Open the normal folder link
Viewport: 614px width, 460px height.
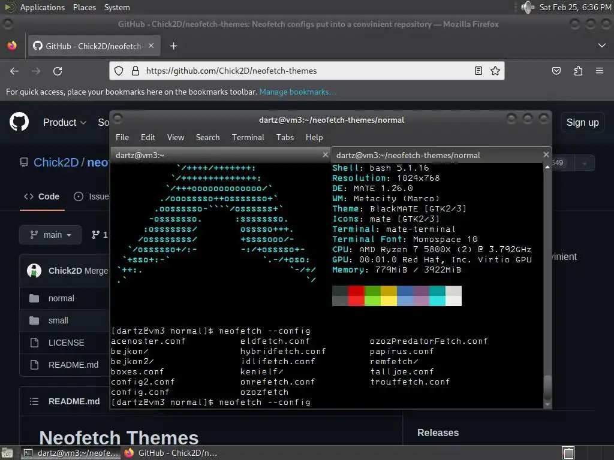(x=61, y=298)
